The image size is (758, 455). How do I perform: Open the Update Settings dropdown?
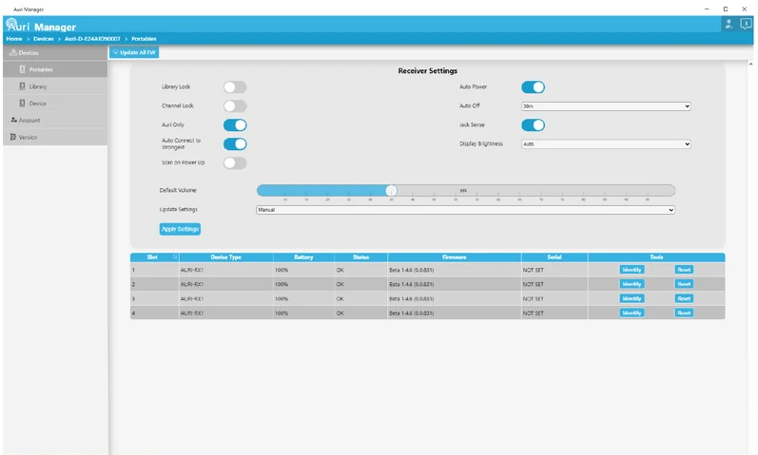click(x=465, y=210)
